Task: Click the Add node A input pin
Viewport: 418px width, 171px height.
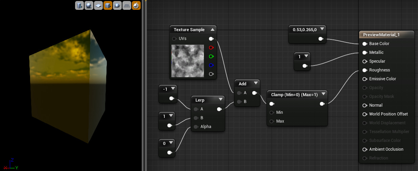Action: [x=239, y=93]
